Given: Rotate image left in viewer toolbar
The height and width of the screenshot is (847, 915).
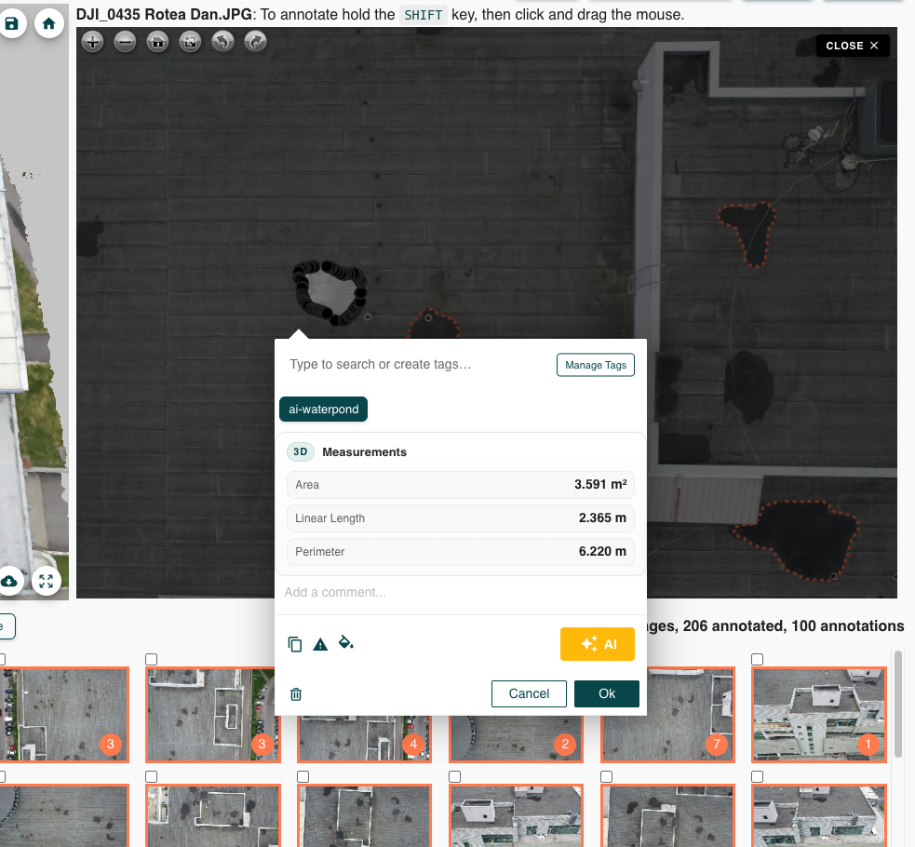Looking at the screenshot, I should tap(222, 42).
